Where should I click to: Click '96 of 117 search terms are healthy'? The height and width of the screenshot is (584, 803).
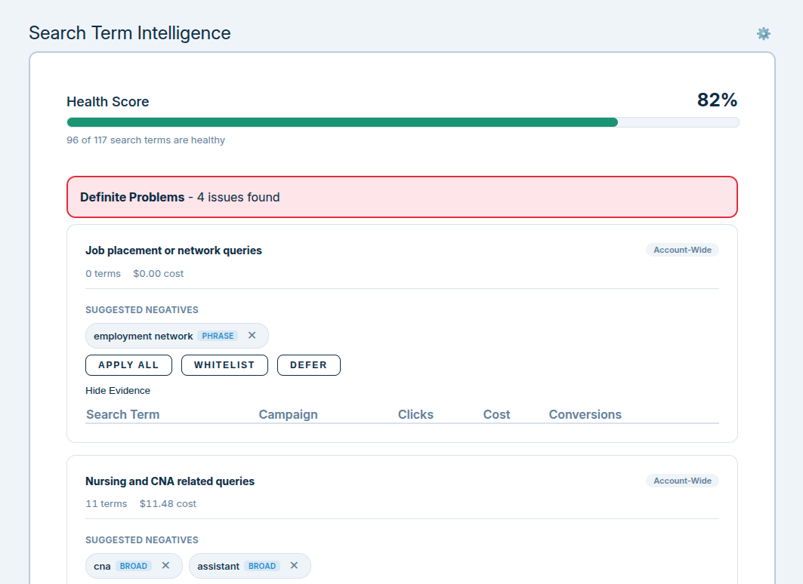(x=146, y=140)
